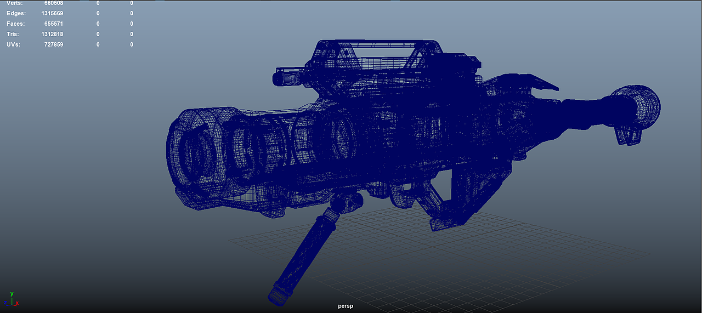Select the Edges: label in heads-up display
The width and height of the screenshot is (702, 313).
(15, 13)
